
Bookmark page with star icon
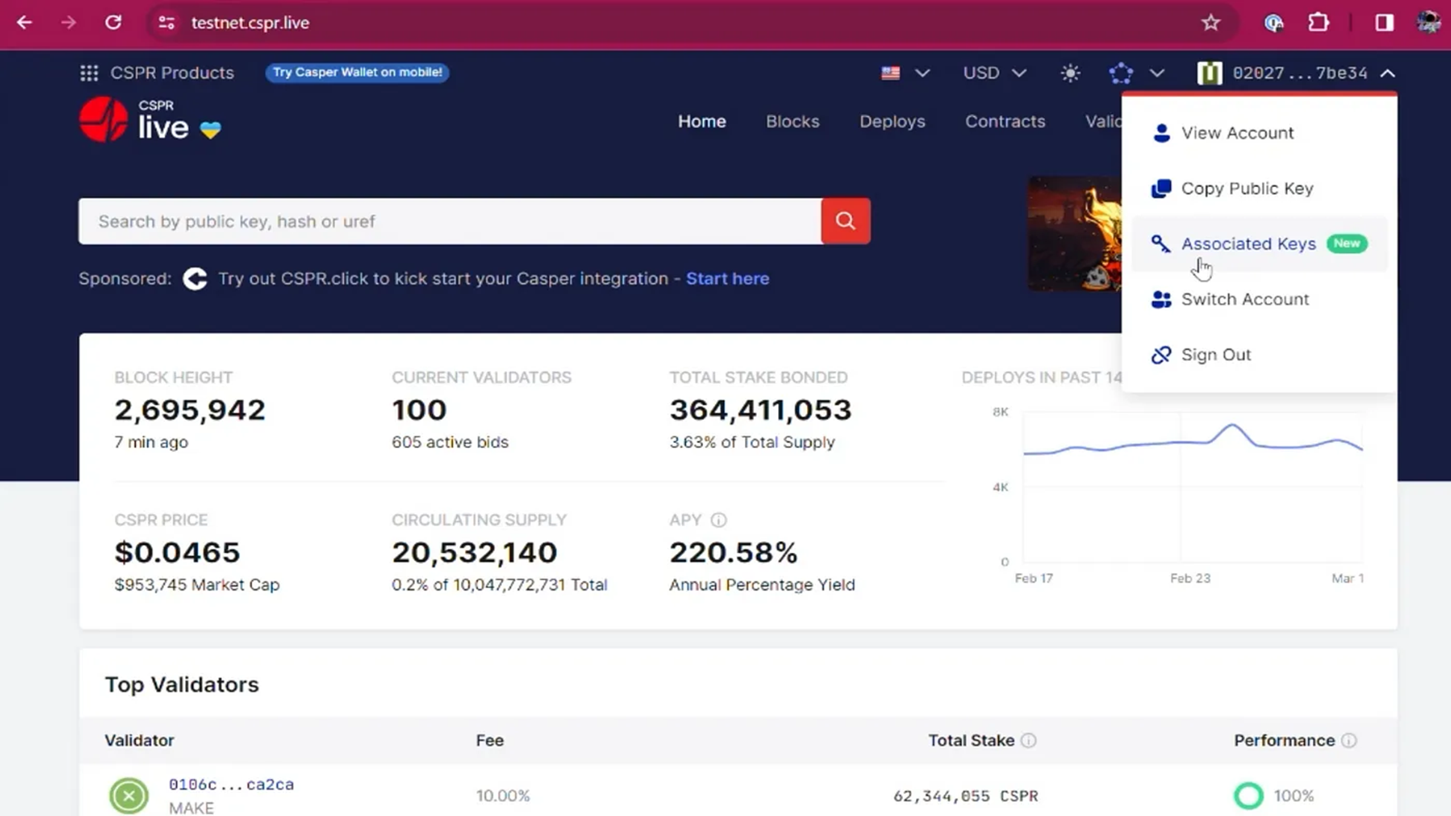click(1210, 23)
